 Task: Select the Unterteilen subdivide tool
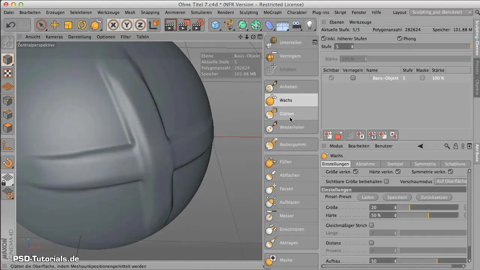coord(291,42)
